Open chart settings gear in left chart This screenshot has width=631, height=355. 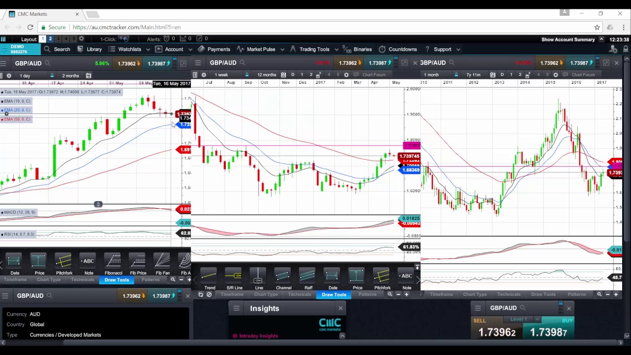click(9, 75)
